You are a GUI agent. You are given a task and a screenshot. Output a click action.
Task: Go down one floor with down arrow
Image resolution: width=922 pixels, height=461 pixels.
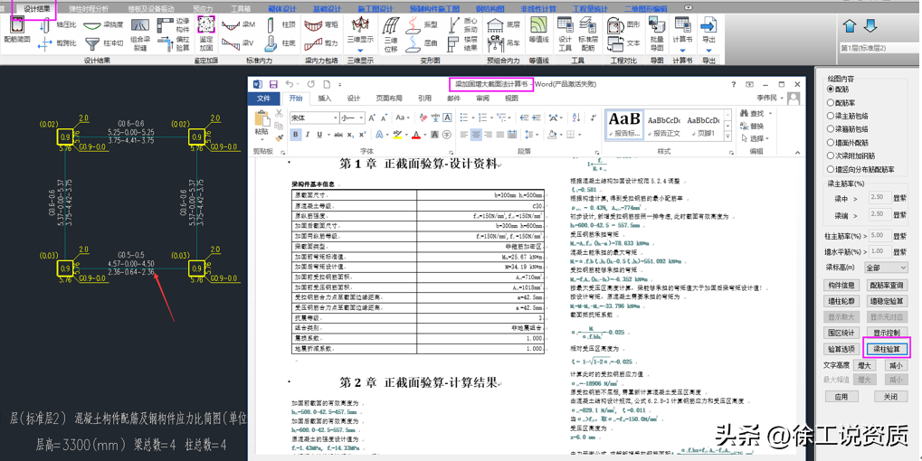(x=870, y=26)
